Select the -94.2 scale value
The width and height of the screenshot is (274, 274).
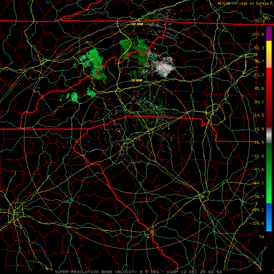pos(258,210)
